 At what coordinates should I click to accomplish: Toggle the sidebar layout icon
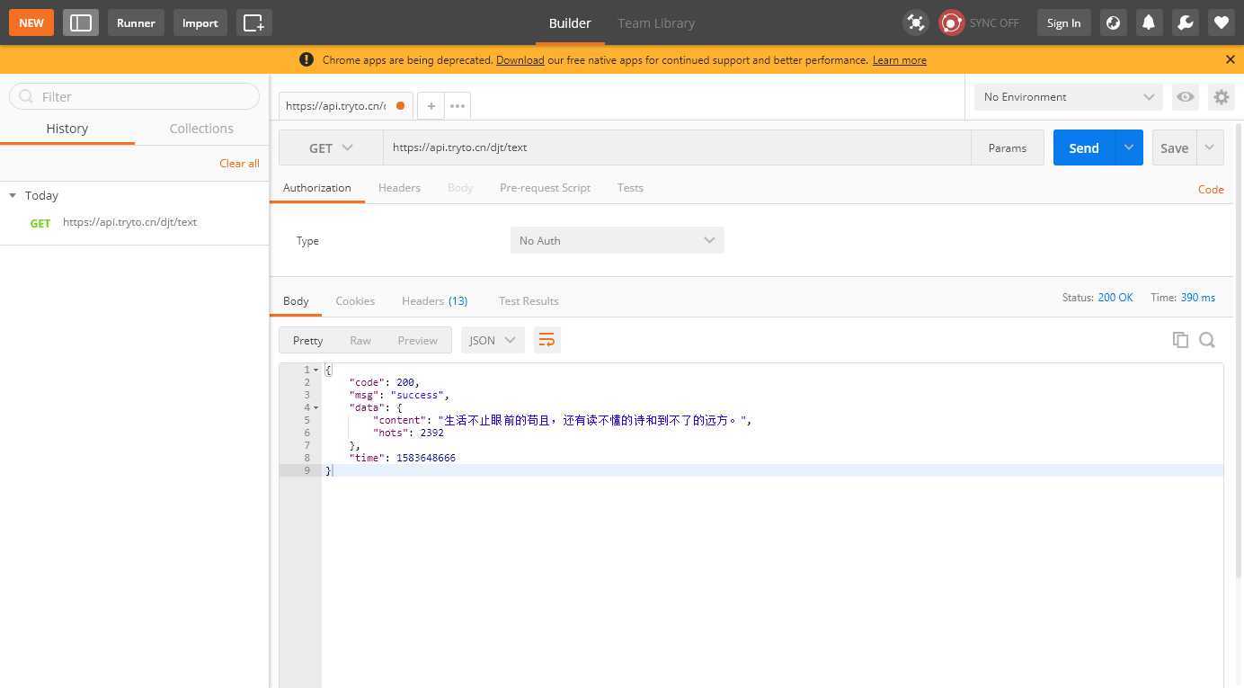point(81,22)
